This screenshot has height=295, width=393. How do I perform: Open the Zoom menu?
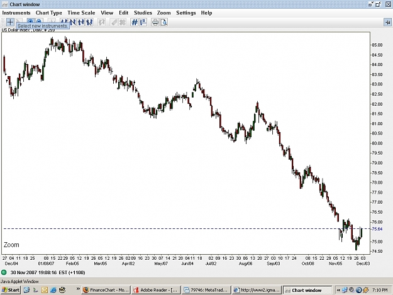(164, 13)
